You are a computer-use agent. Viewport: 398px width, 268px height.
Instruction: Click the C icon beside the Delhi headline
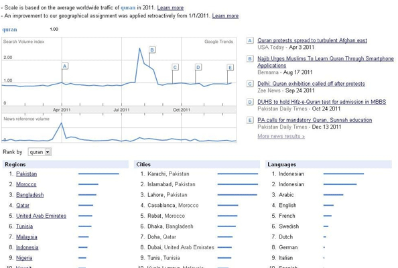[x=250, y=84]
